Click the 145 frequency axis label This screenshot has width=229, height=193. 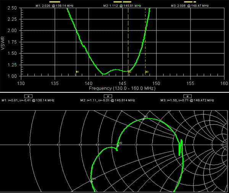pyautogui.click(x=123, y=84)
